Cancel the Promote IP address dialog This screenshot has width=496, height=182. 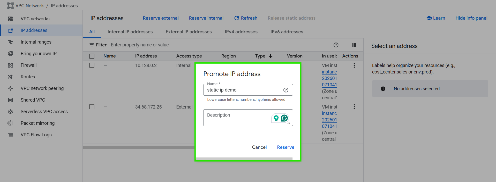tap(259, 147)
